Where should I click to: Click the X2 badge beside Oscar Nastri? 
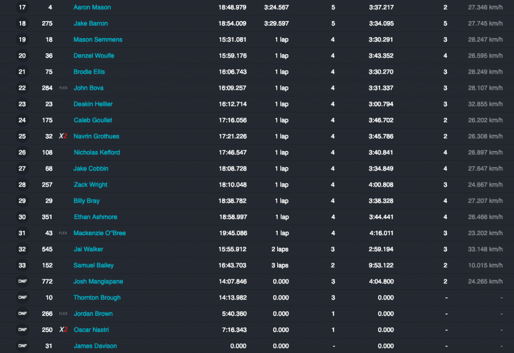pos(63,330)
